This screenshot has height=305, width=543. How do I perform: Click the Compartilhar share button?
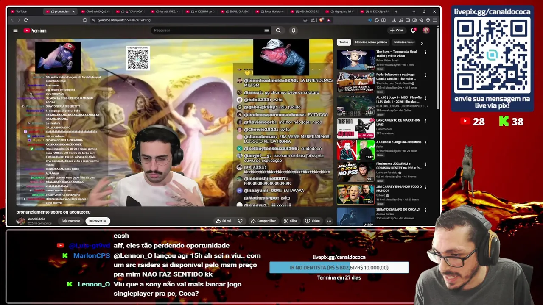(263, 221)
